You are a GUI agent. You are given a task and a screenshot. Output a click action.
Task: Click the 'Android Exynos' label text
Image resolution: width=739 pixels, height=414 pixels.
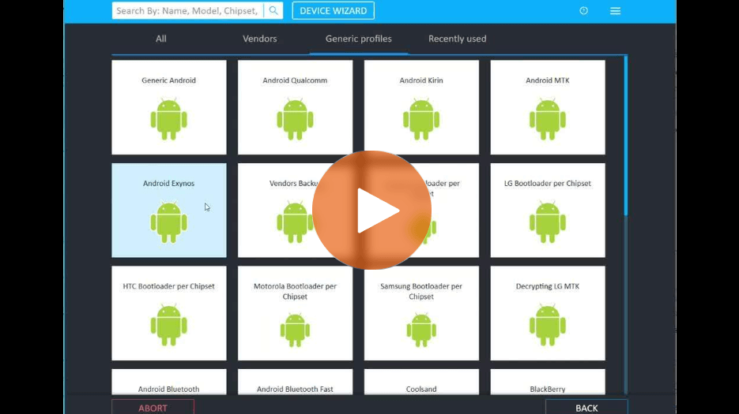[168, 184]
